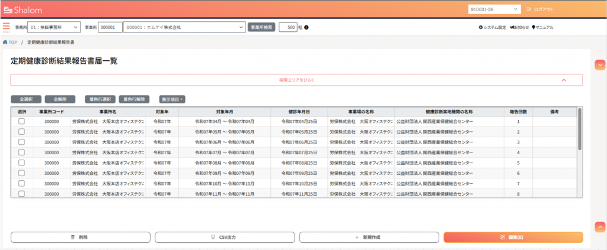Open システム設定 gear icon
607x250 pixels.
493,27
